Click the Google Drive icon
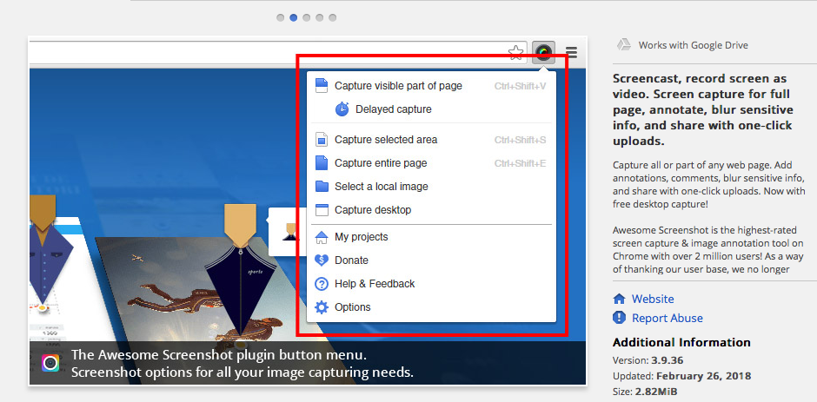Viewport: 817px width, 402px height. point(623,45)
